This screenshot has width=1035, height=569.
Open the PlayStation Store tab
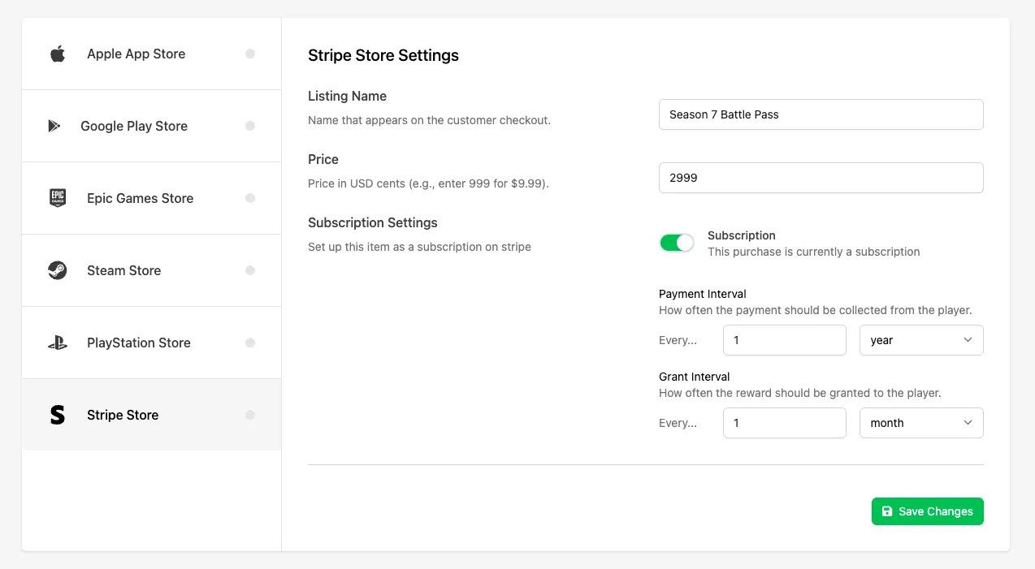(x=151, y=343)
